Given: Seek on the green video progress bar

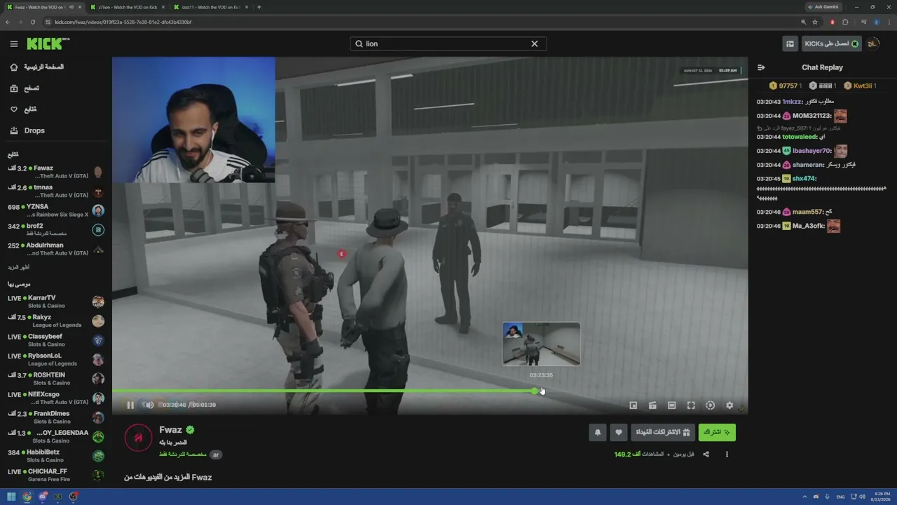Looking at the screenshot, I should (430, 391).
